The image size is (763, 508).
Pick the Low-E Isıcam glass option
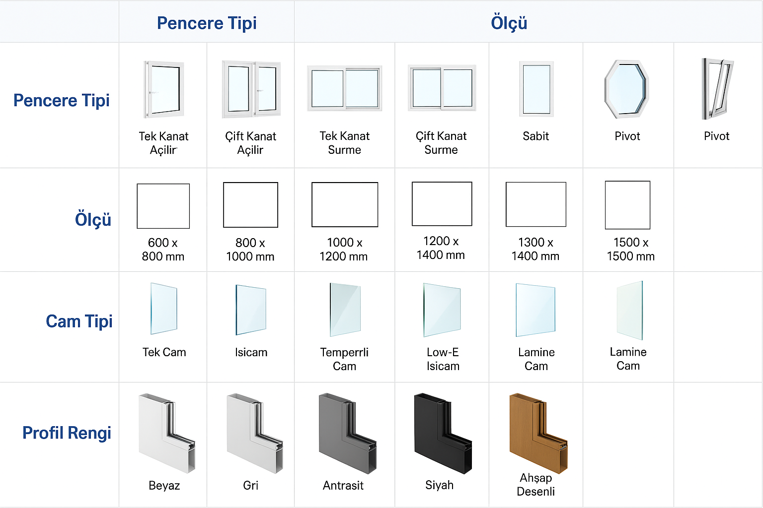pos(442,310)
